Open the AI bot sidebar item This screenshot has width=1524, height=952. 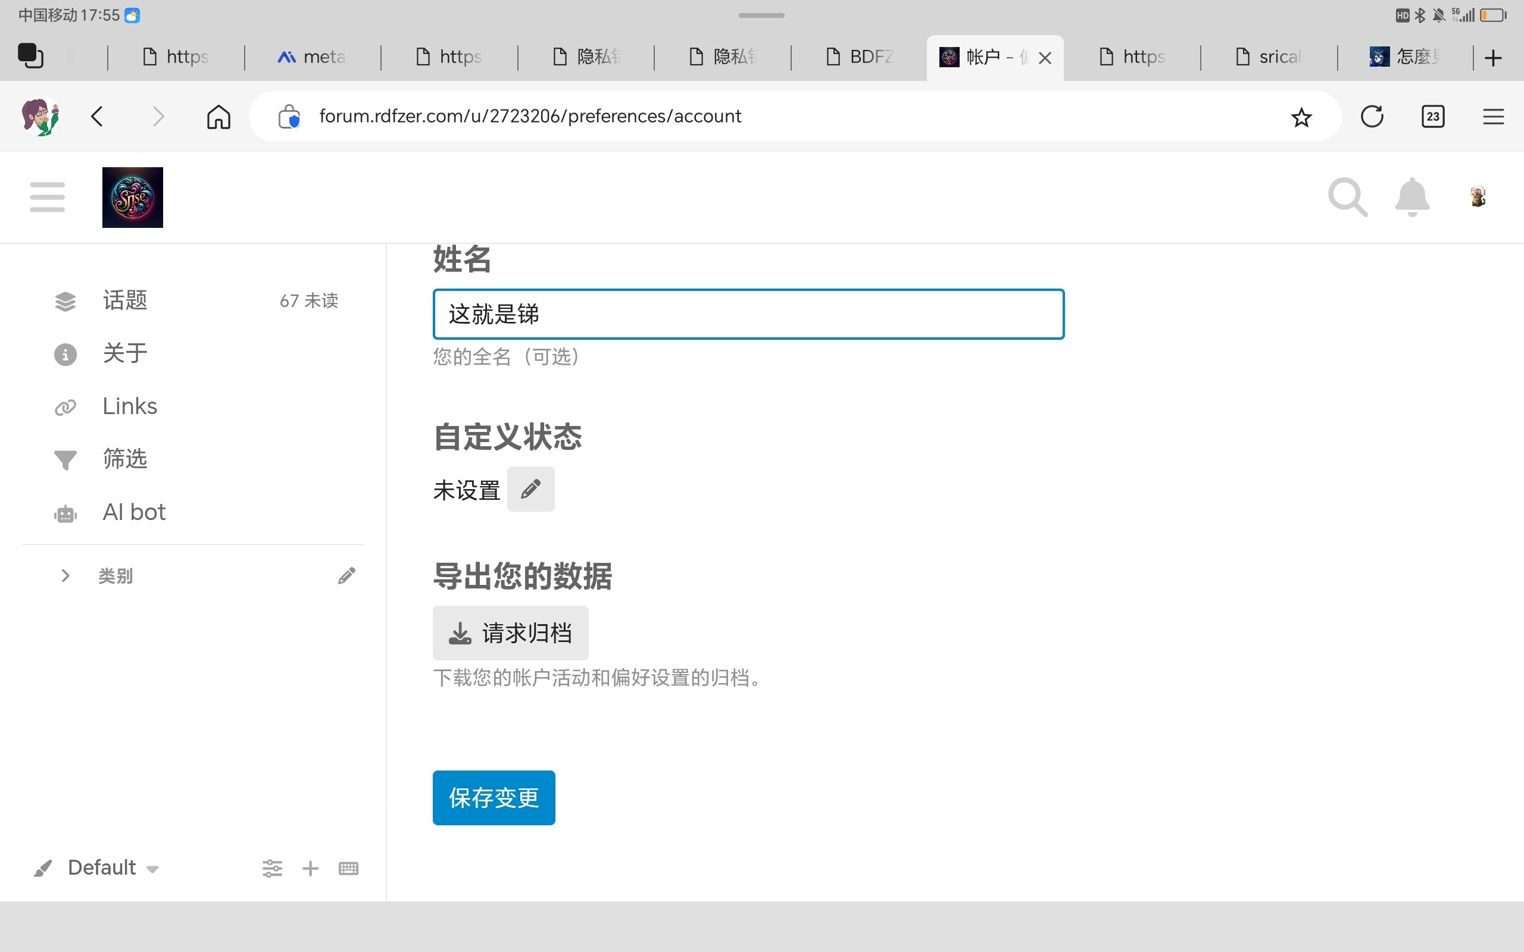(x=133, y=512)
